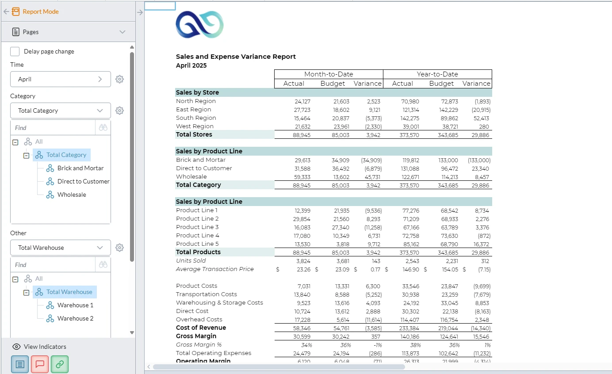The height and width of the screenshot is (374, 612).
Task: Click the Units Sold row label
Action: point(191,260)
